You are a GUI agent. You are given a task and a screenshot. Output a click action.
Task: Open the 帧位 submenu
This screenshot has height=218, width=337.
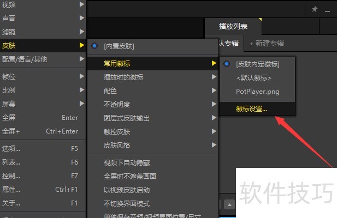click(x=43, y=76)
